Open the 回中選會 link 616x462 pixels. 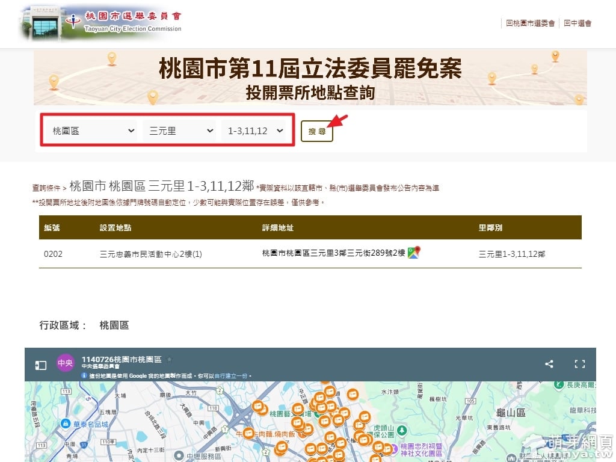[x=577, y=23]
